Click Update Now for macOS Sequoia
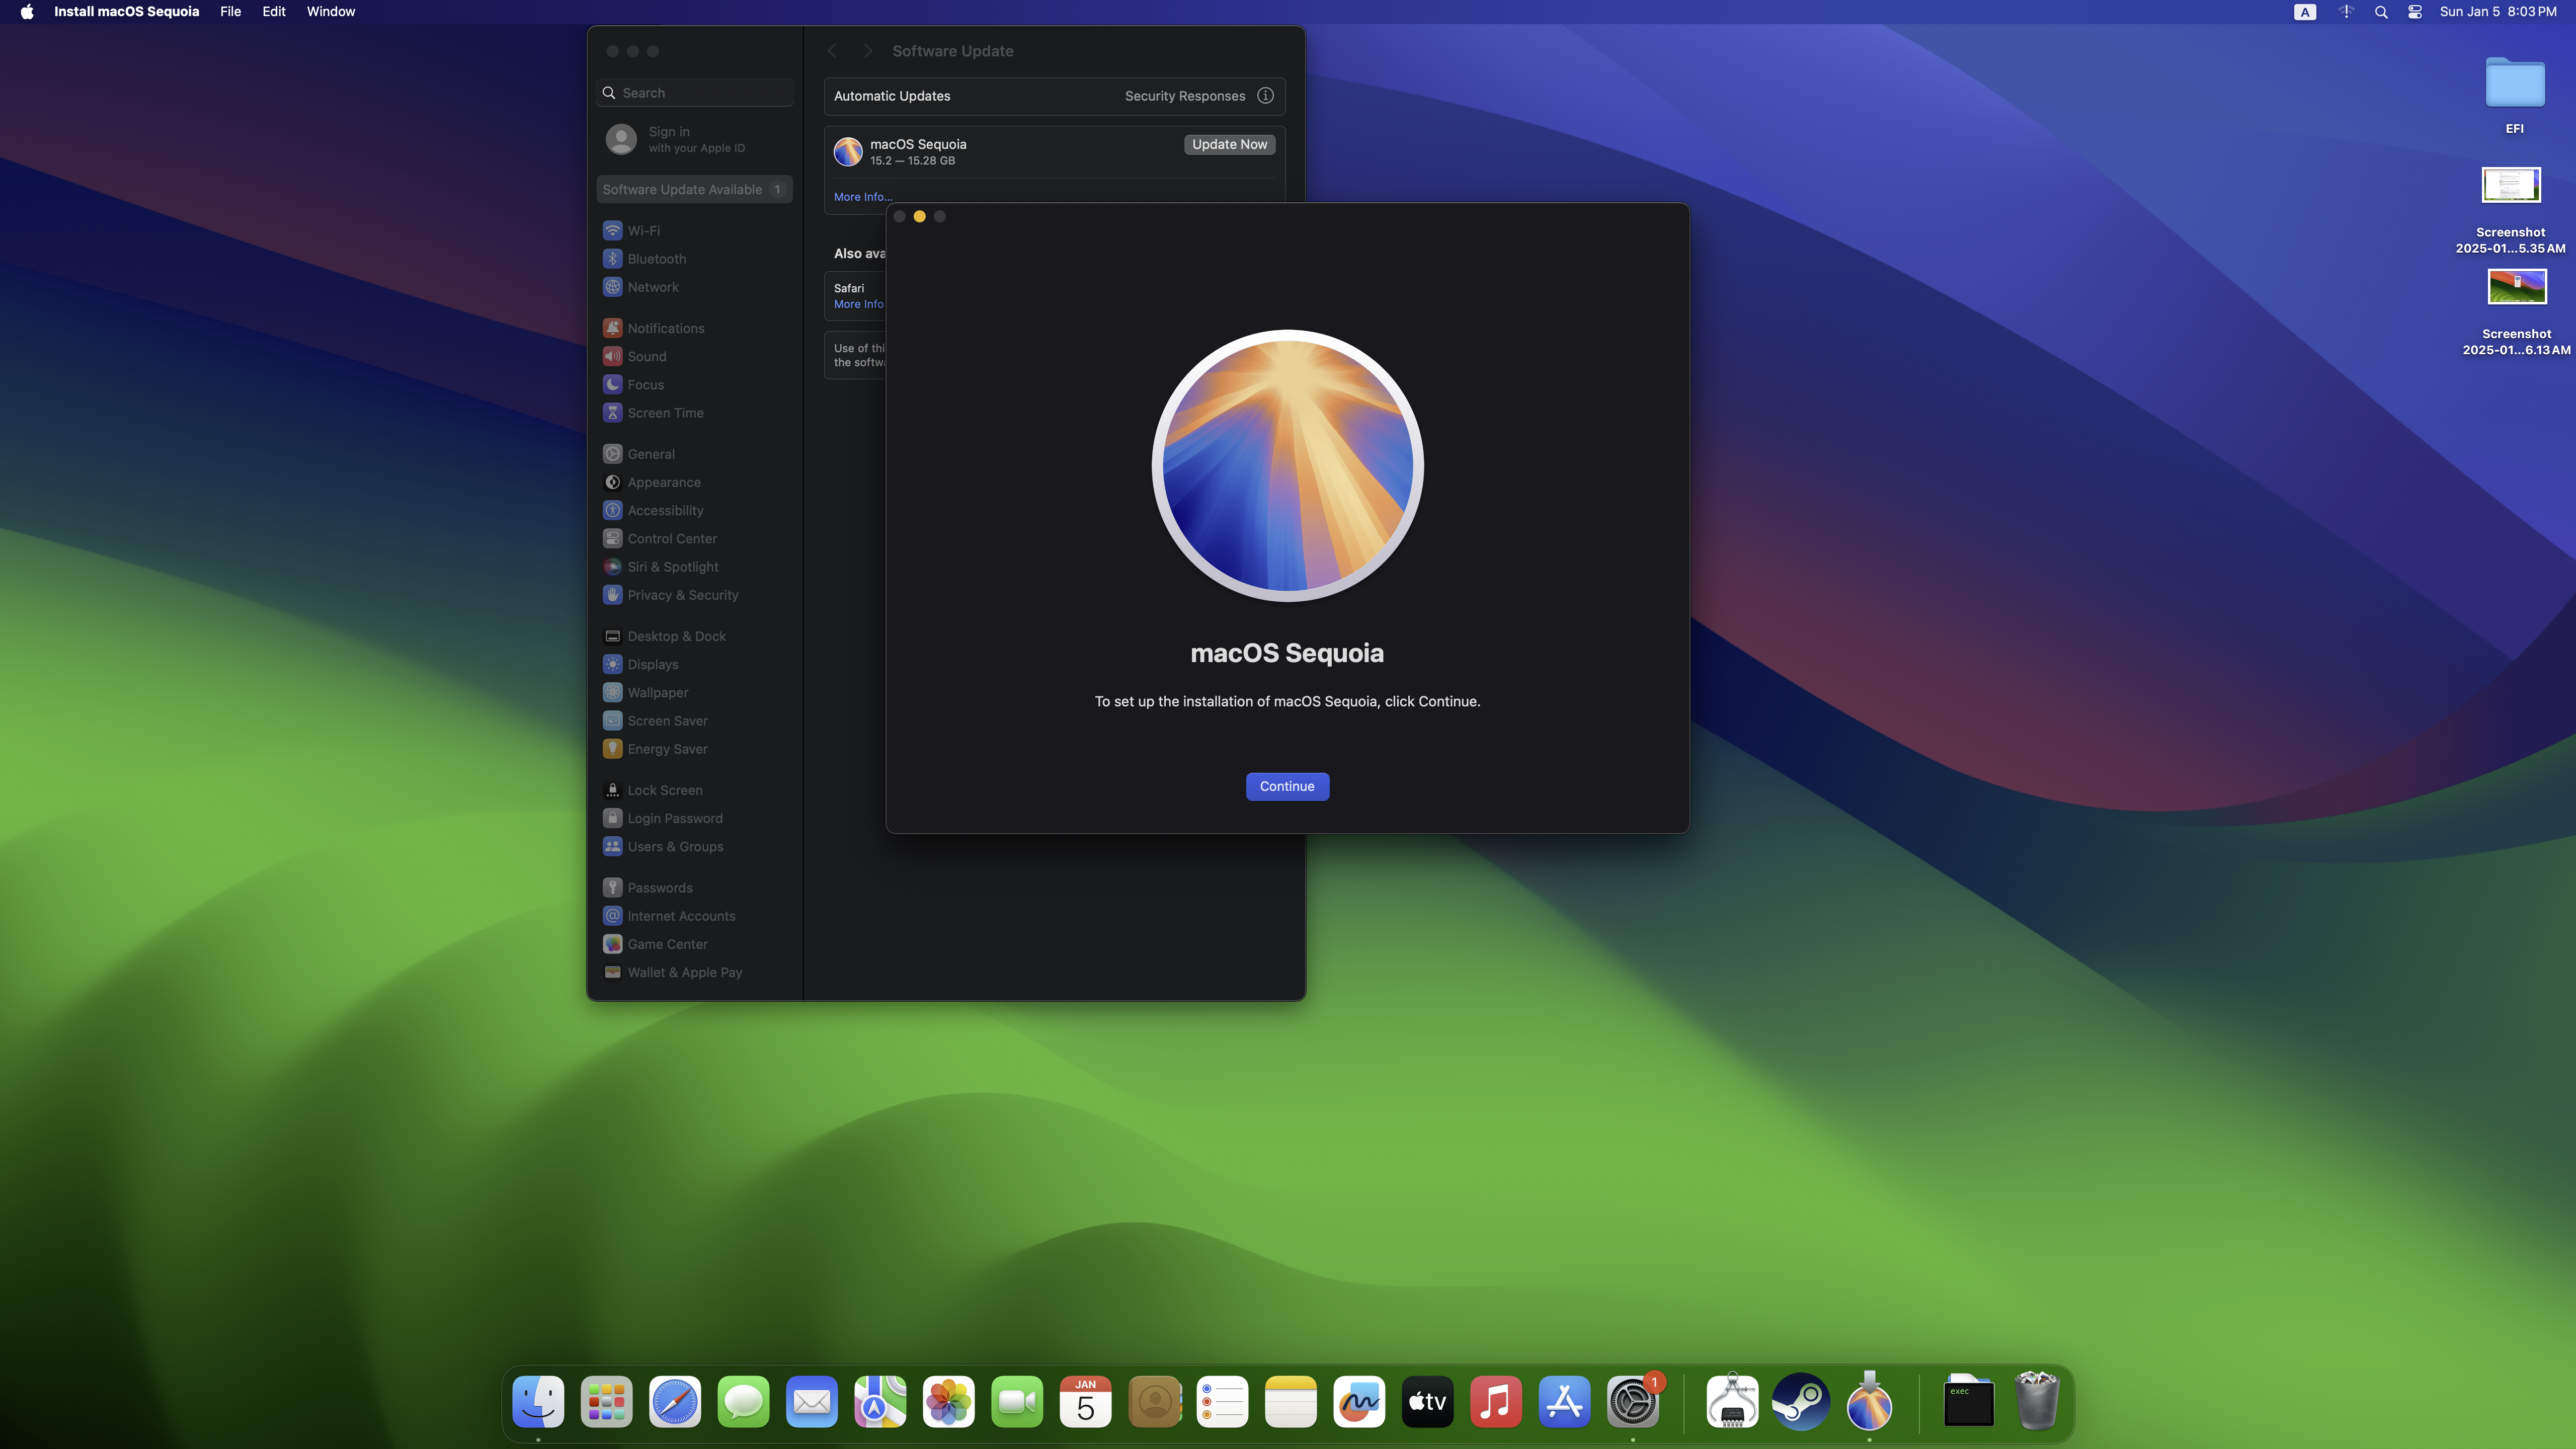 [x=1229, y=144]
